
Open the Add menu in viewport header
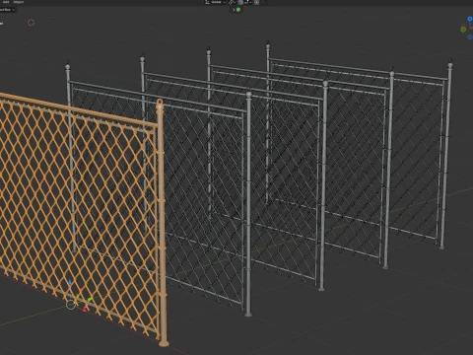[6, 2]
